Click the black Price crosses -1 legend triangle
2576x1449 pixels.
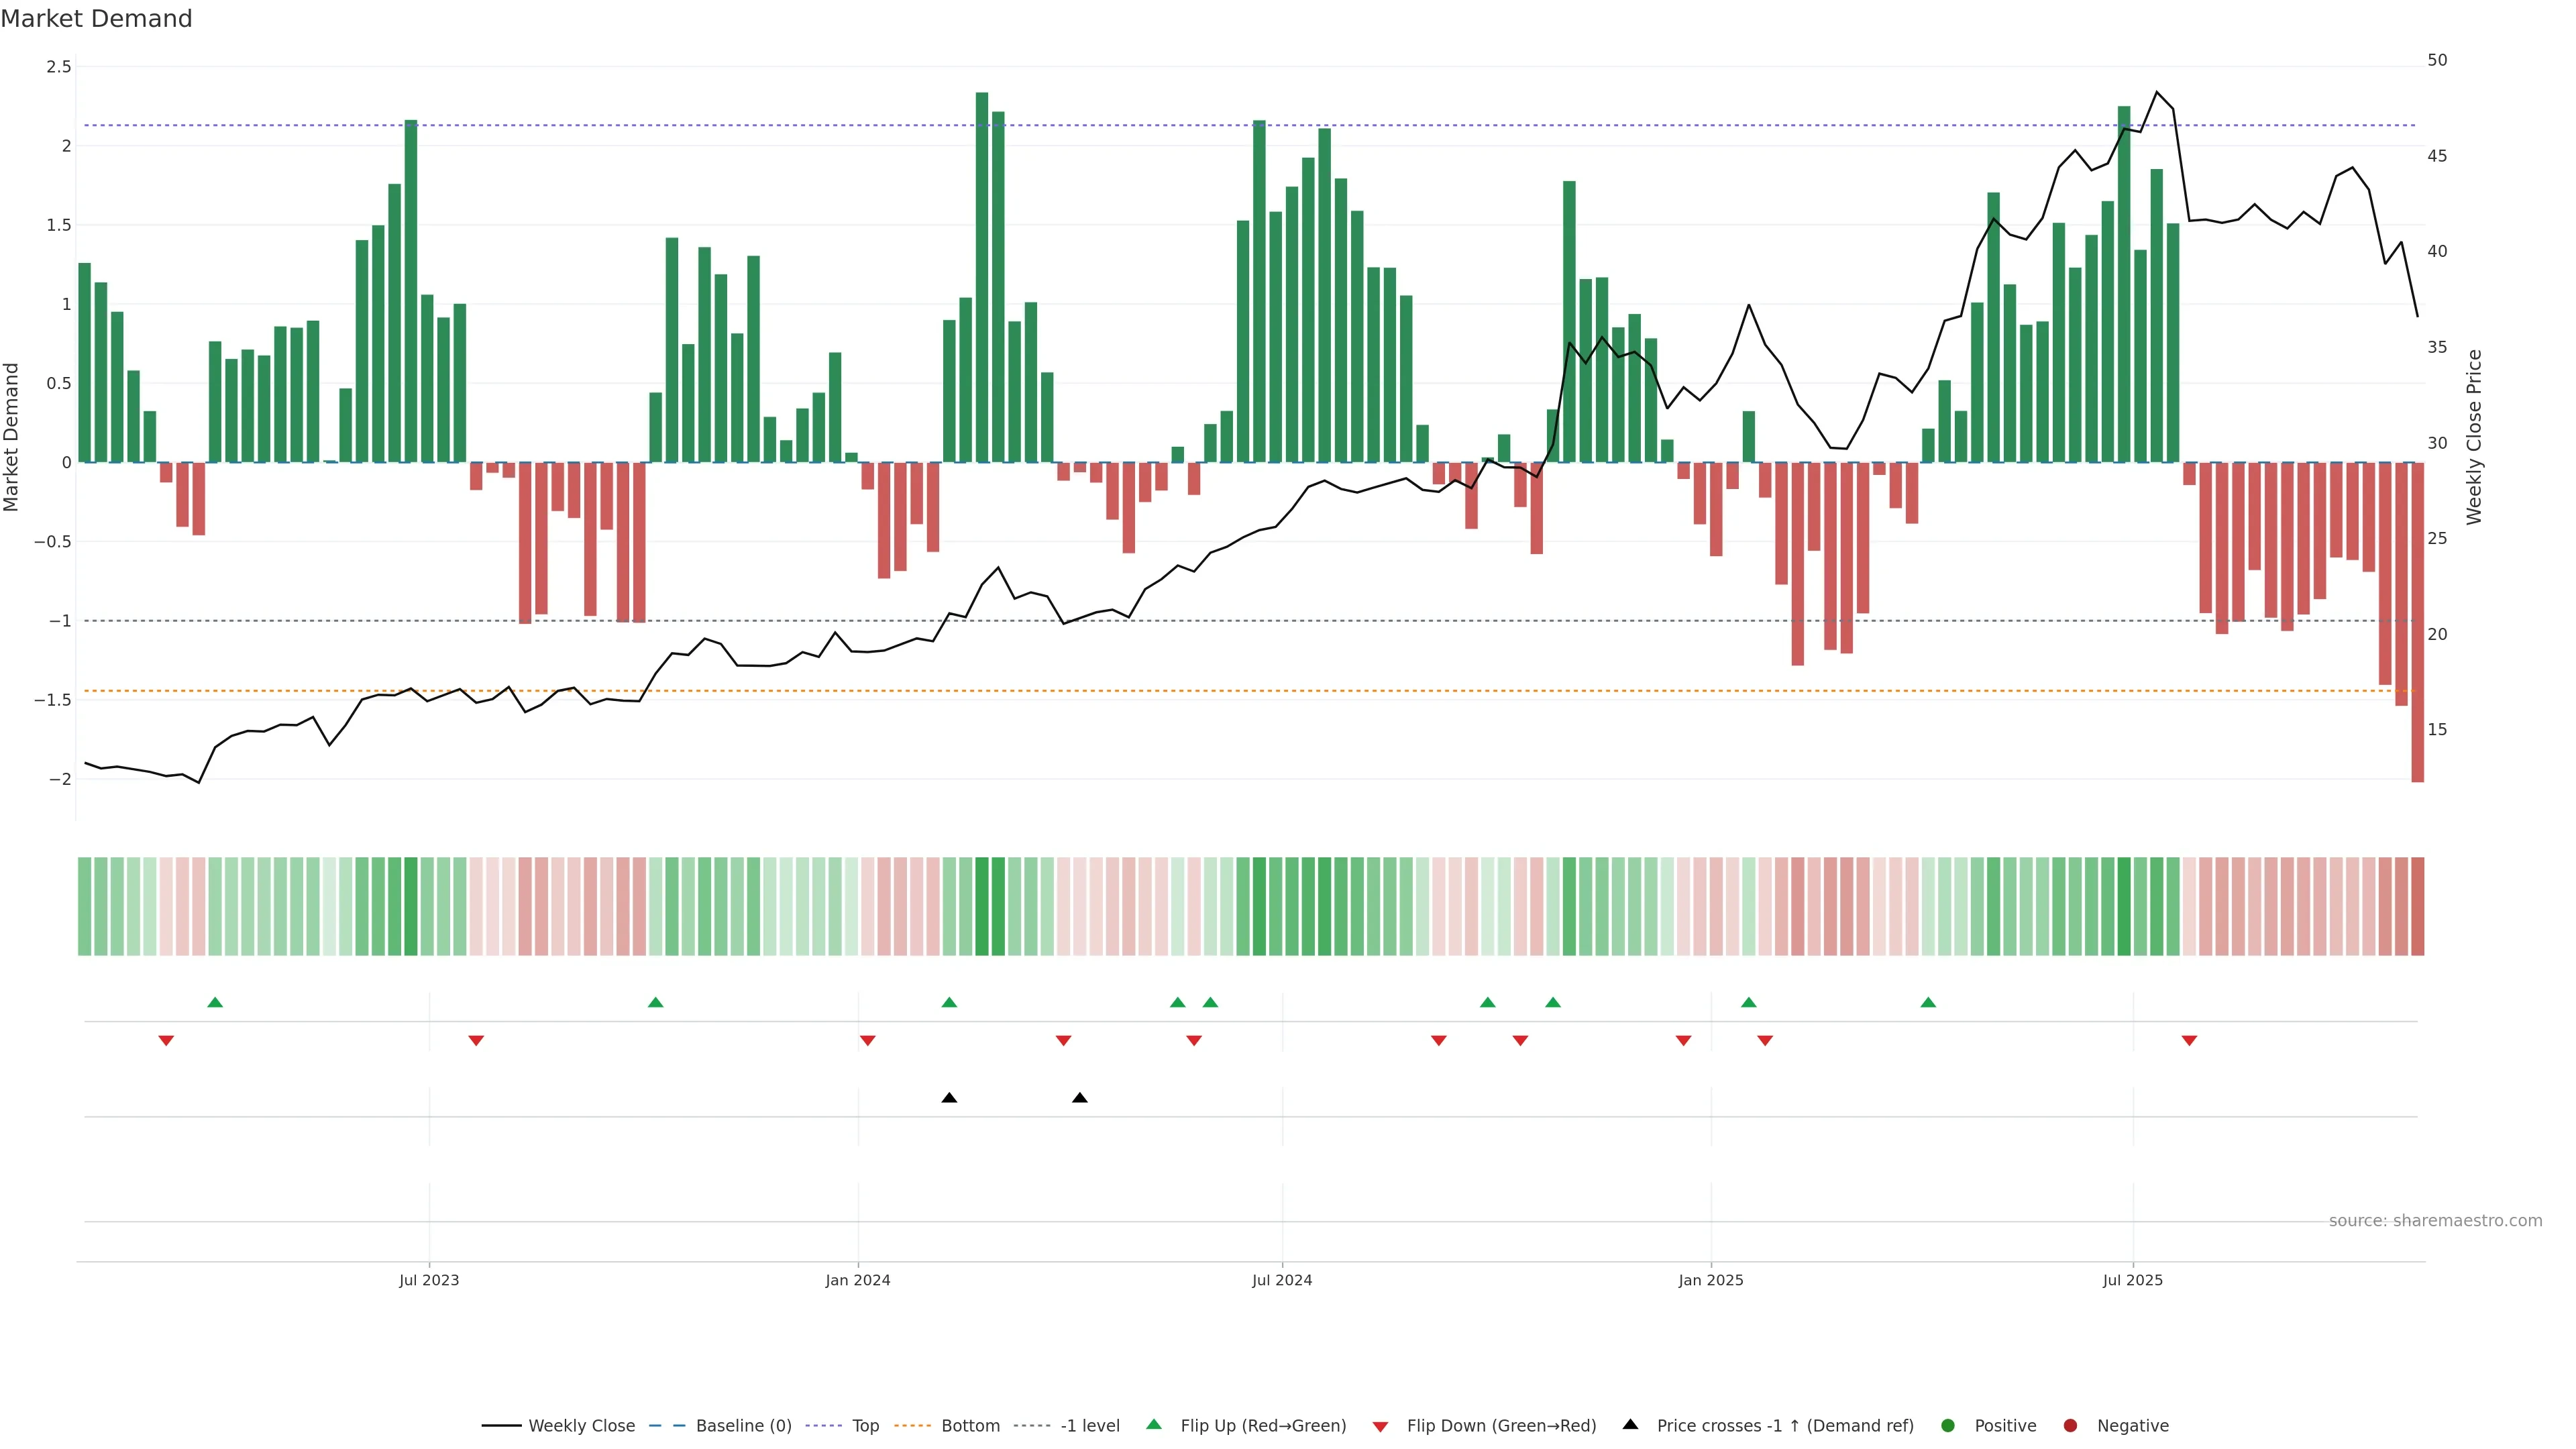pos(1631,1425)
